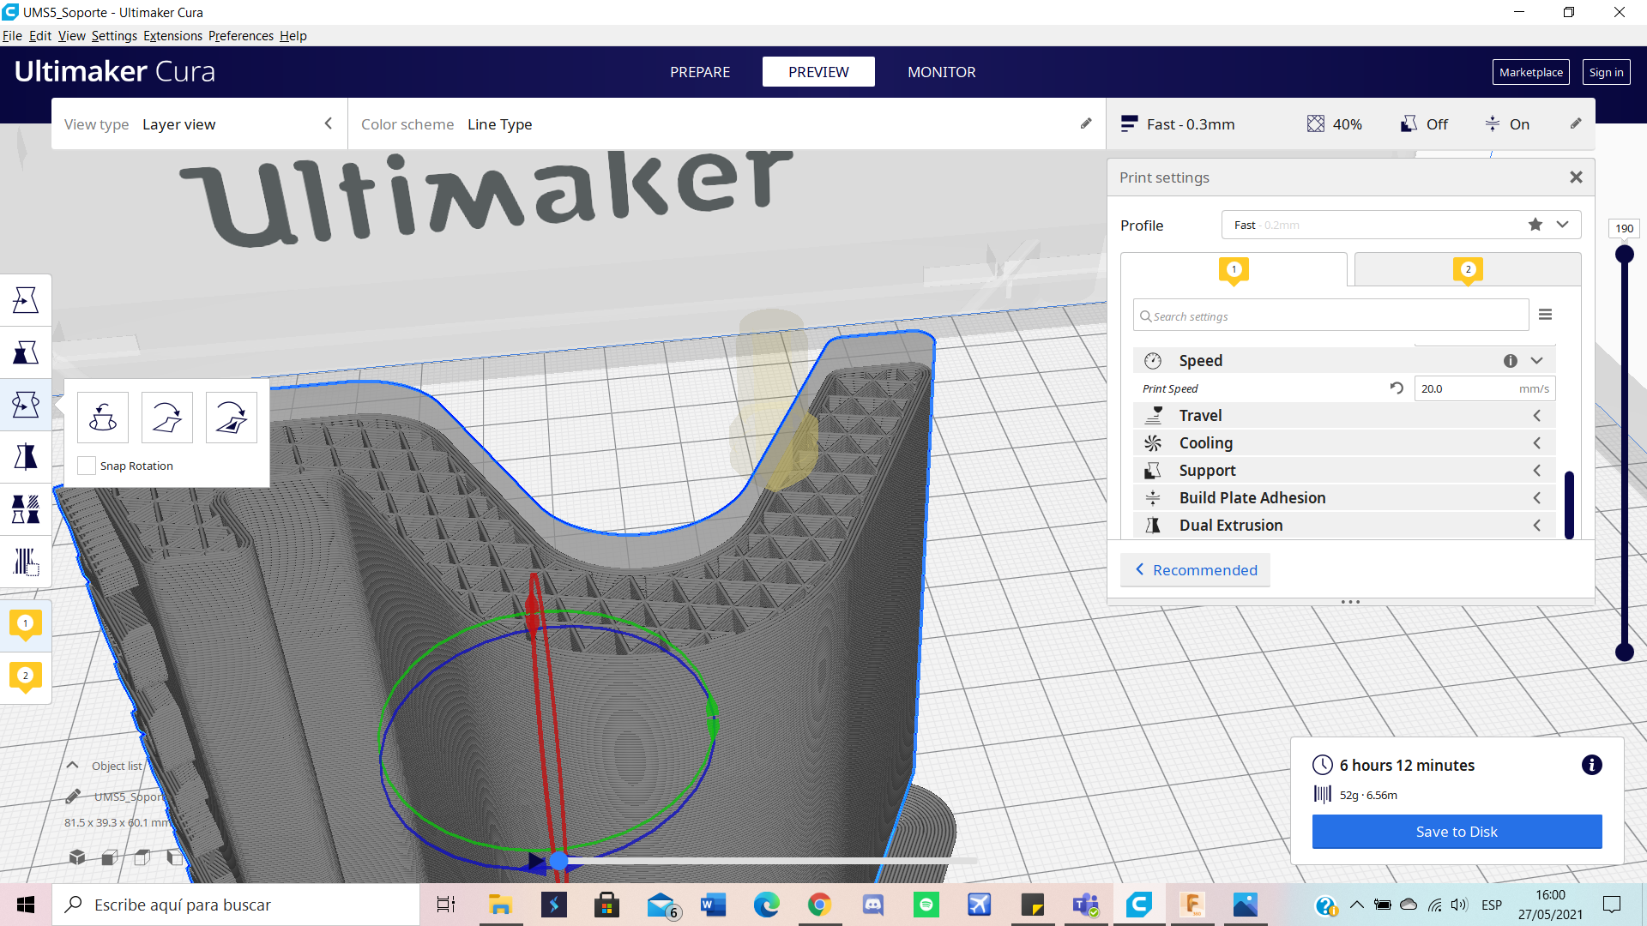Image resolution: width=1647 pixels, height=926 pixels.
Task: Collapse the View type panel arrow
Action: (x=328, y=123)
